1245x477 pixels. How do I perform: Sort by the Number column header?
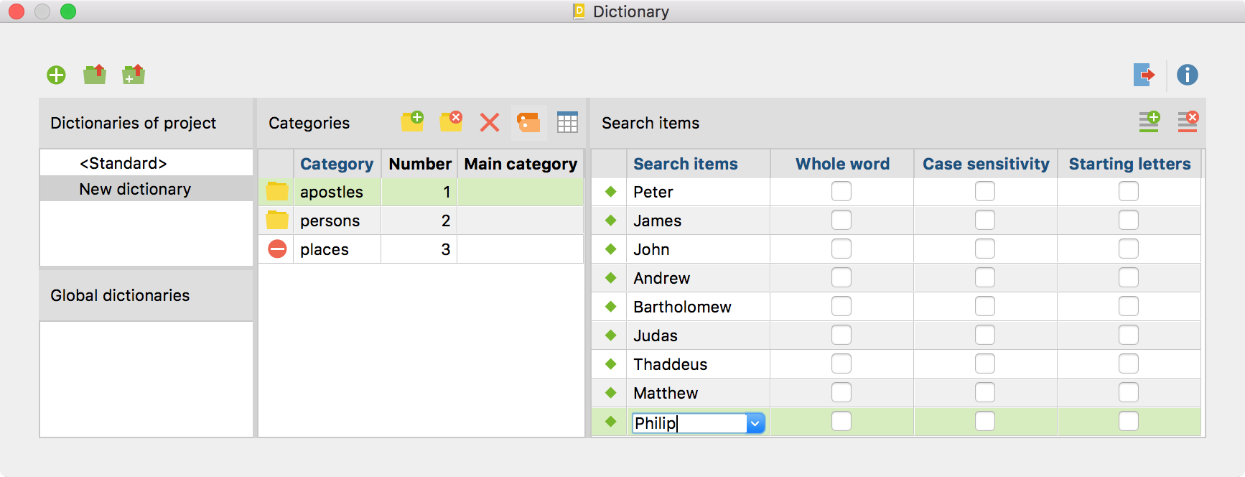420,164
